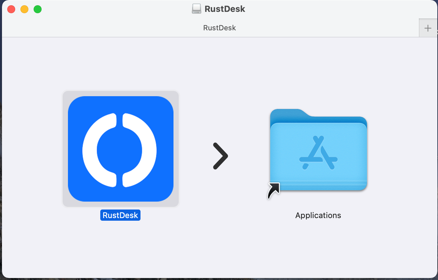Click the App Store glyph on Applications folder
Screen dimensions: 438x280
[x=318, y=153]
